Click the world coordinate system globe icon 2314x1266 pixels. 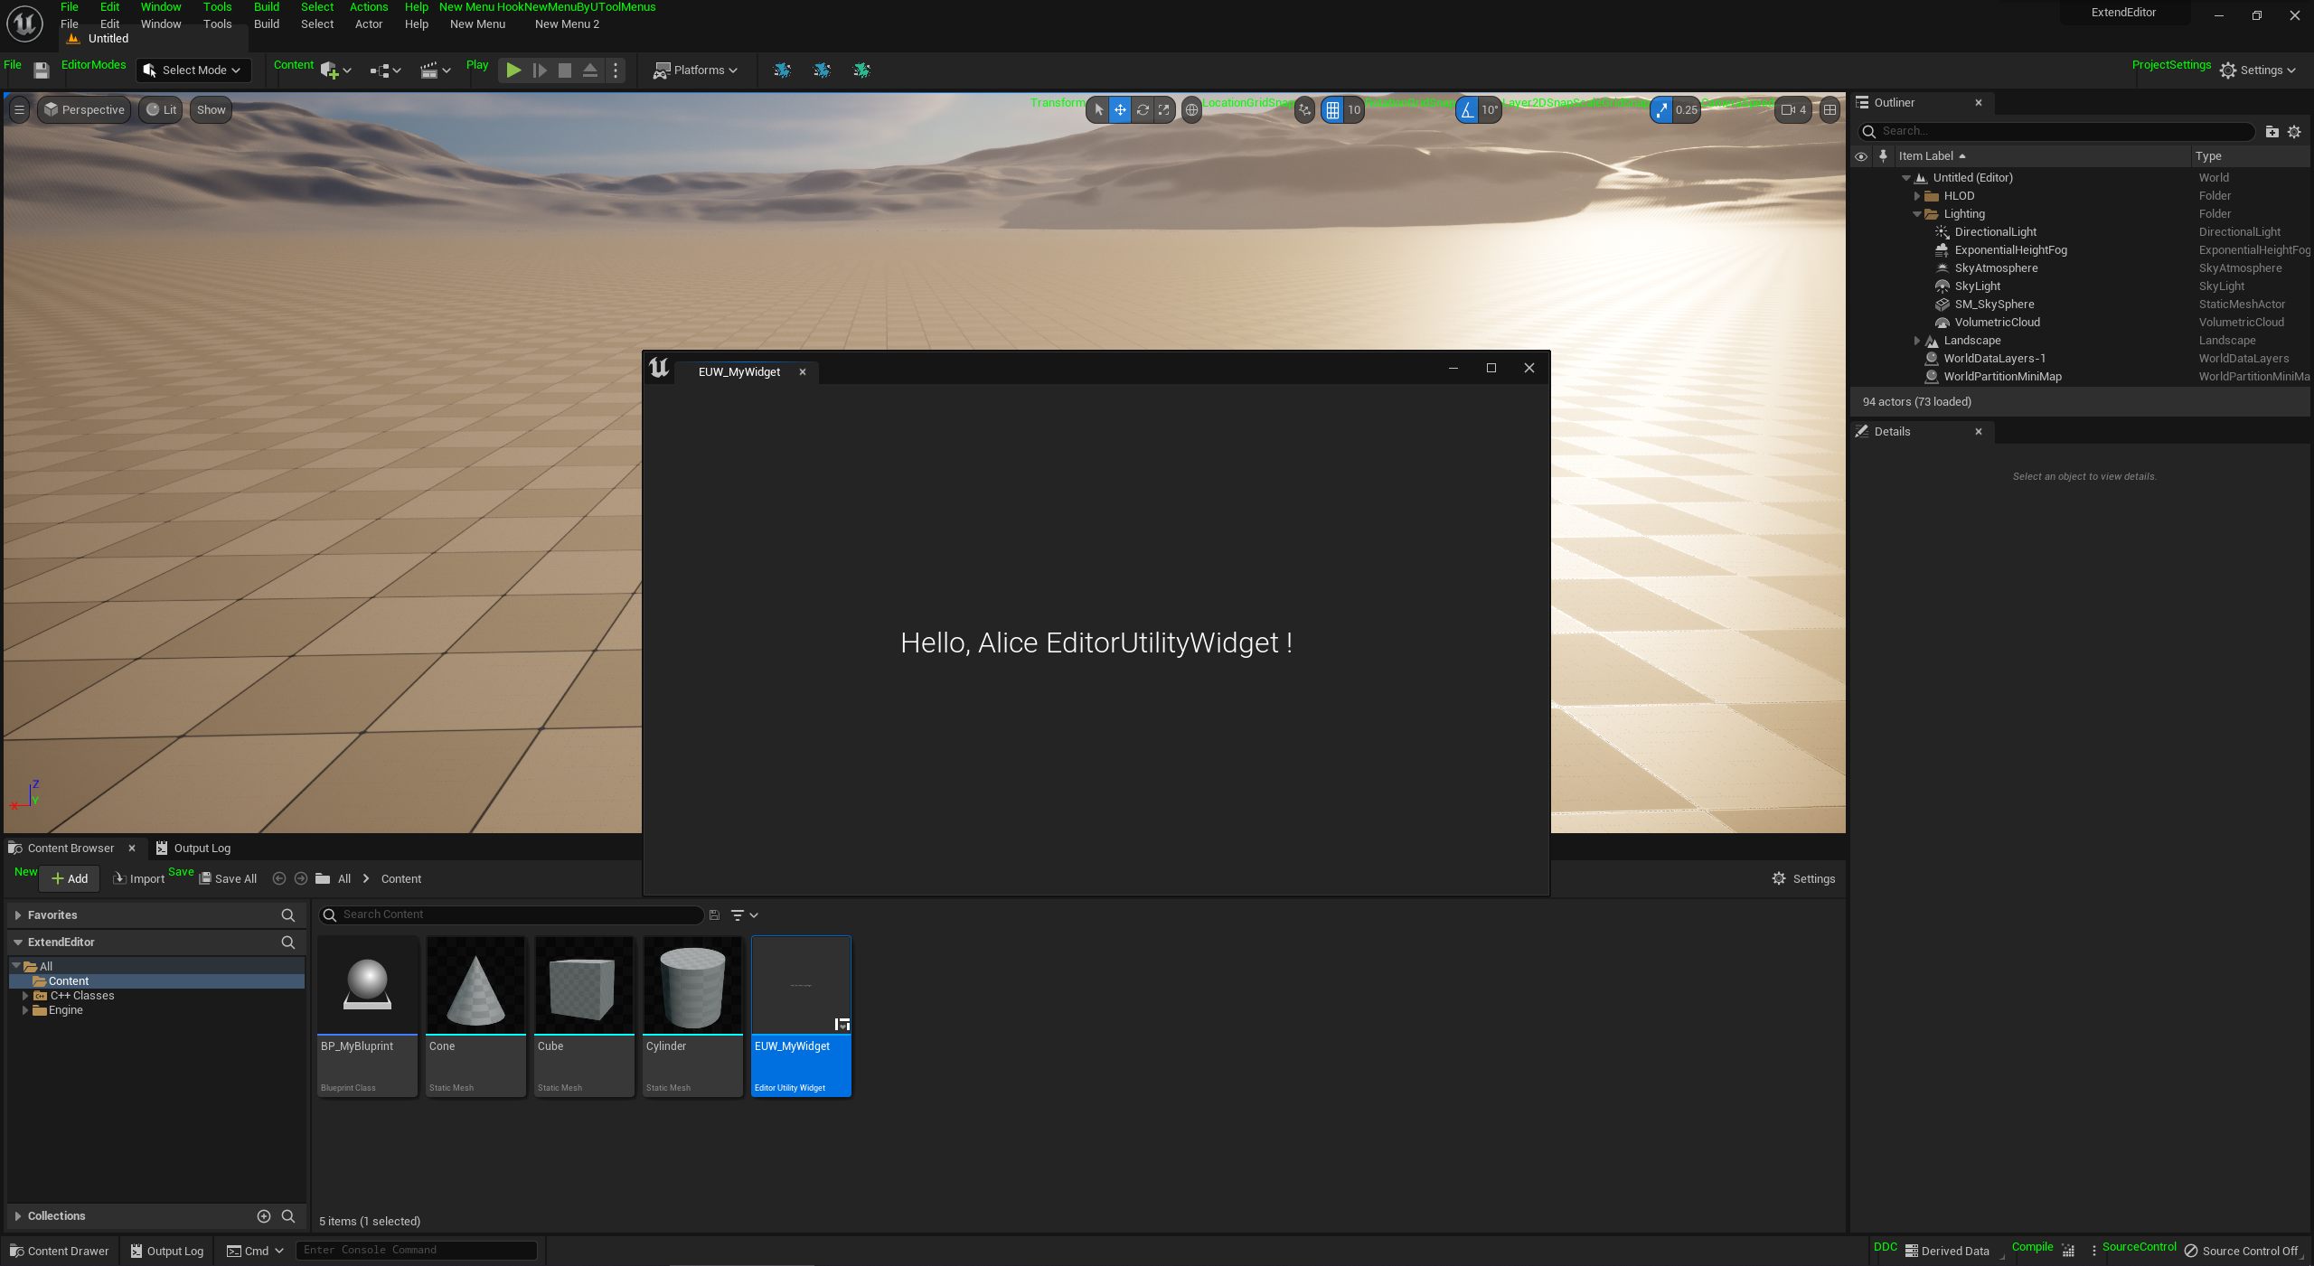1191,110
